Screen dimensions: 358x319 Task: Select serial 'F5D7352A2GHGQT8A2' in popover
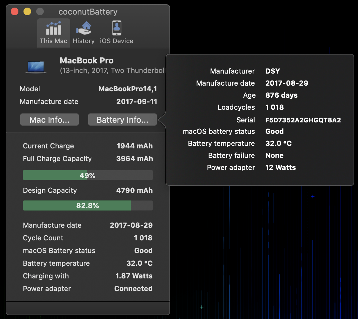[x=303, y=120]
